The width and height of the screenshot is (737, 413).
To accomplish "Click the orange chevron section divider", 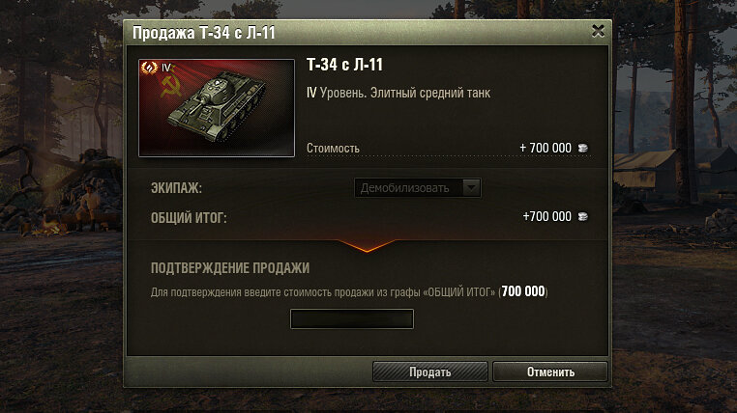I will click(367, 246).
